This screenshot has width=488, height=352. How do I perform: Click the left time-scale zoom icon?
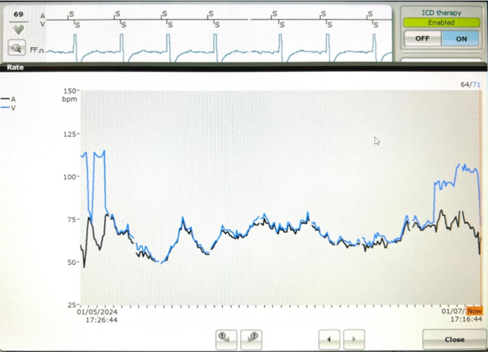click(227, 338)
